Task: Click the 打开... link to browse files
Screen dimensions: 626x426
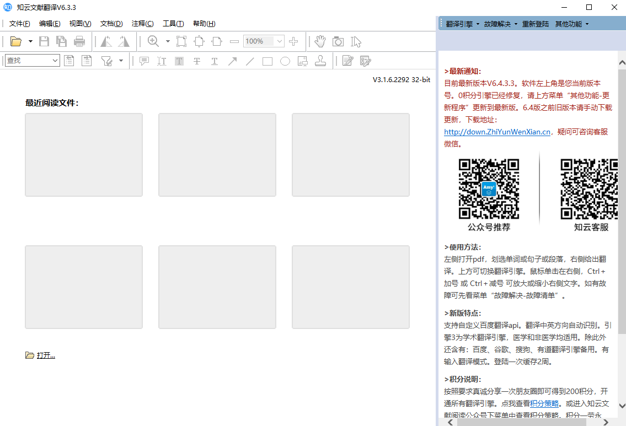Action: point(46,355)
